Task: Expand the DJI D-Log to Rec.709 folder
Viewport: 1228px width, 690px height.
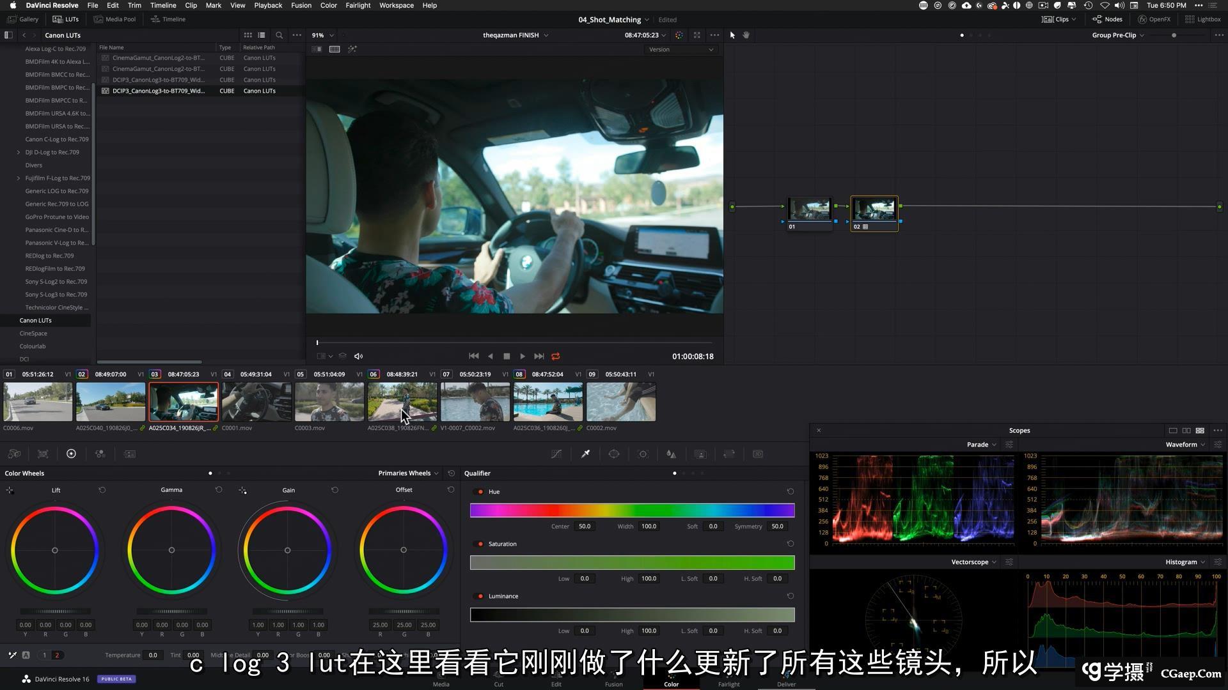Action: point(18,152)
